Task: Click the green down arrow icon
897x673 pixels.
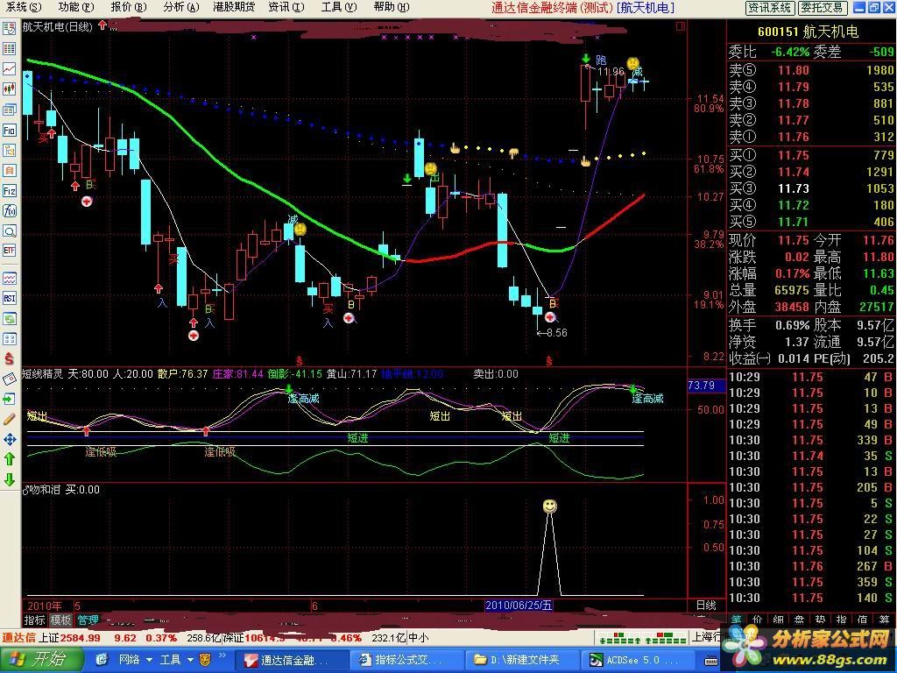Action: pos(9,479)
